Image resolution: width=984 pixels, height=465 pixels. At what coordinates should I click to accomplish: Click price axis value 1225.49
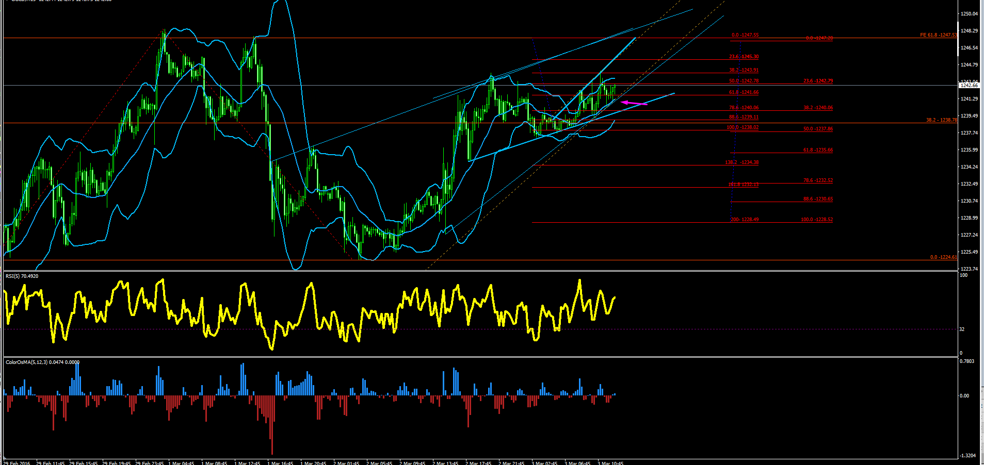(970, 252)
